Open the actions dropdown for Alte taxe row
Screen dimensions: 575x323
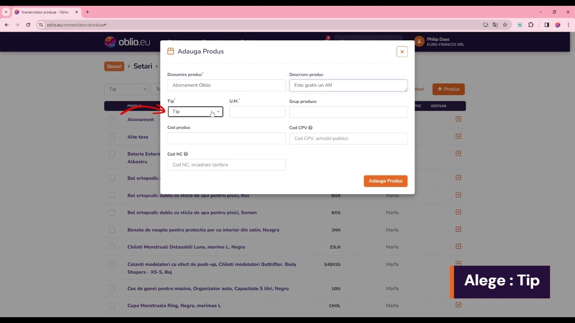point(458,136)
